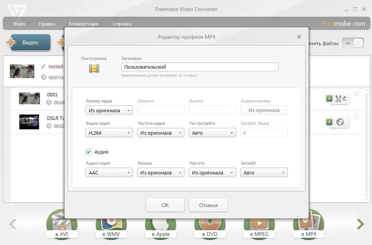Open the Размер кадра dropdown

tap(109, 110)
